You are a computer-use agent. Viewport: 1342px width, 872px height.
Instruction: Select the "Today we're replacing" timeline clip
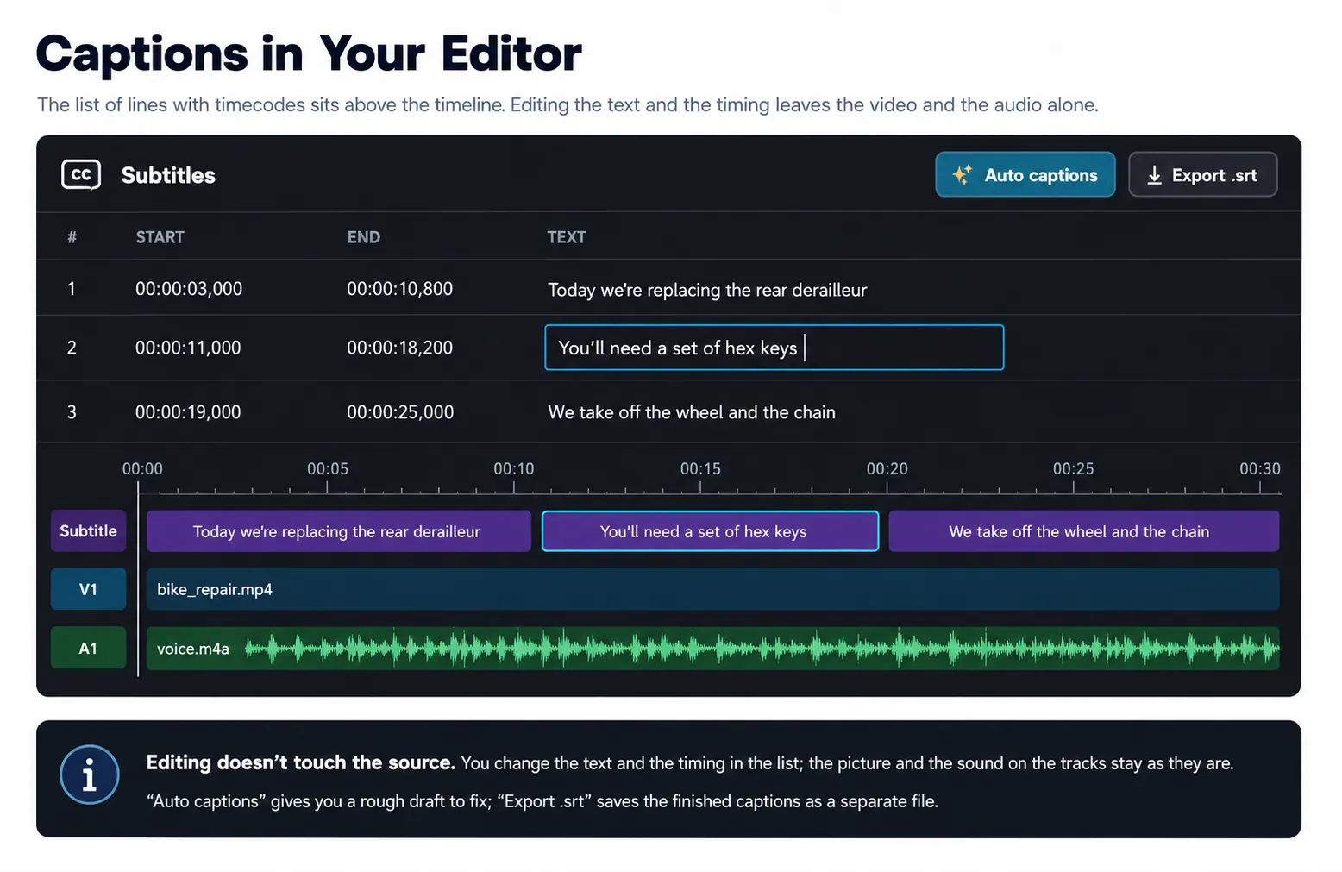(x=338, y=531)
